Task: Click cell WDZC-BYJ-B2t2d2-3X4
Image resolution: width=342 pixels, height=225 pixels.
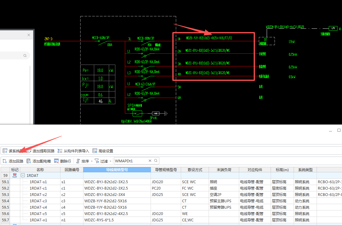Action: (117, 194)
